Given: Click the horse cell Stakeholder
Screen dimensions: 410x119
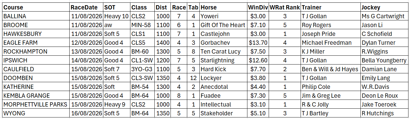Looking at the screenshot, I should (223, 113).
